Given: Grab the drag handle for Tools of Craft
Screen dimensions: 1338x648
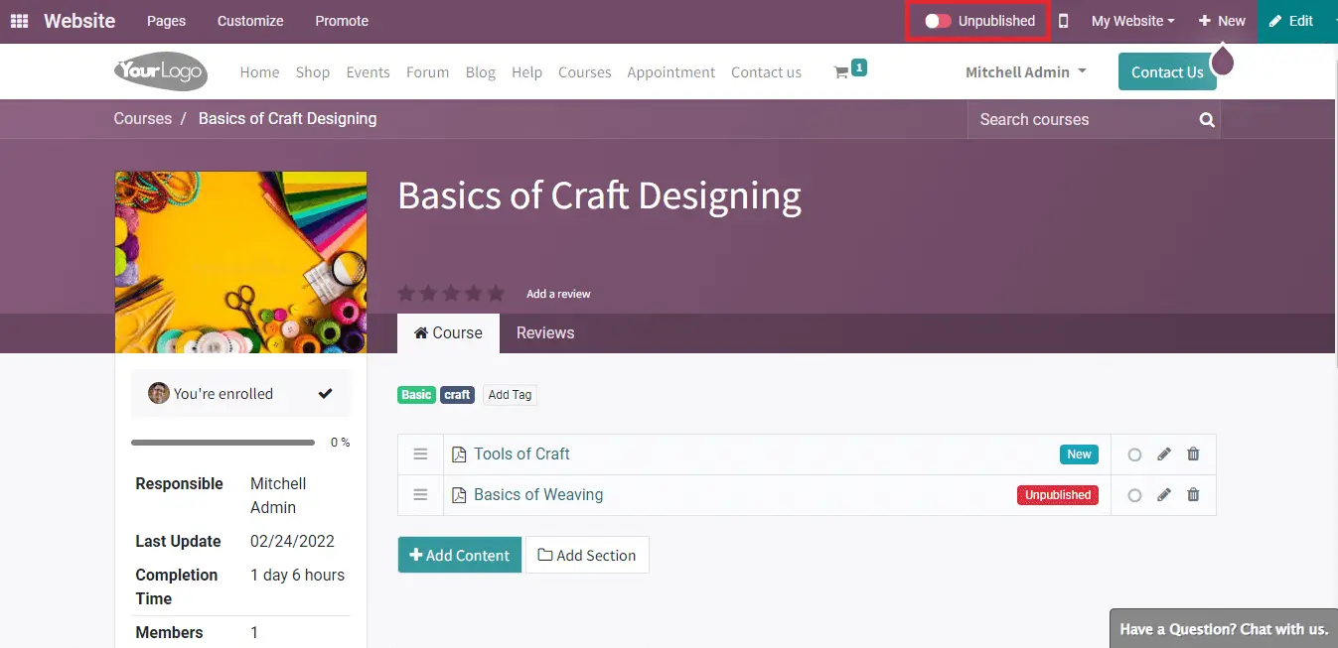Looking at the screenshot, I should click(420, 454).
